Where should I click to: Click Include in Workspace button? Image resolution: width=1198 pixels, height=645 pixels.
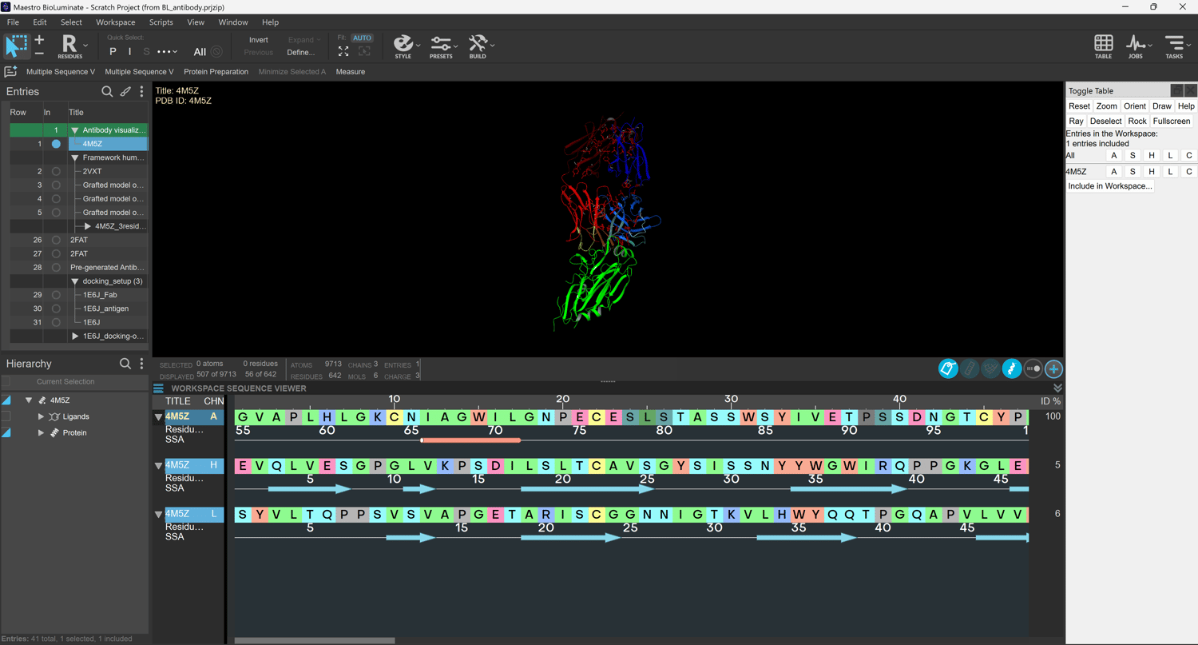1109,186
